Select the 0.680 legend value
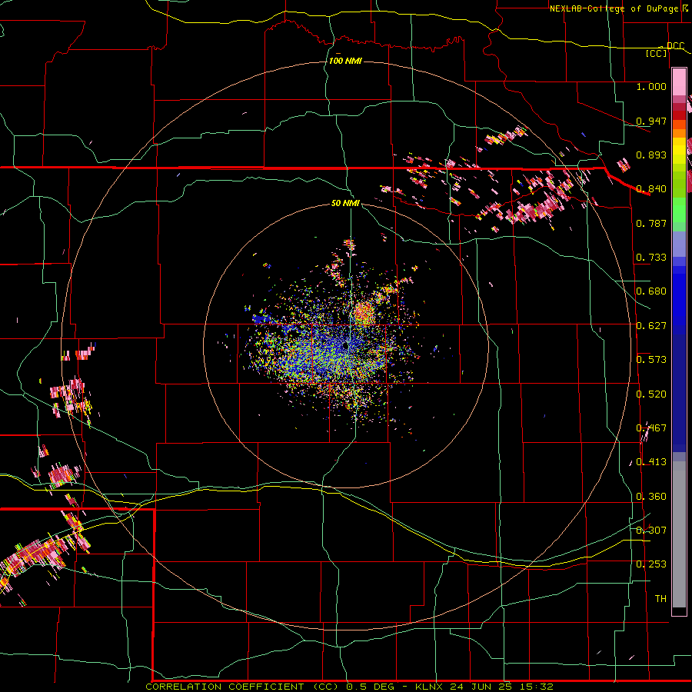 (x=651, y=291)
